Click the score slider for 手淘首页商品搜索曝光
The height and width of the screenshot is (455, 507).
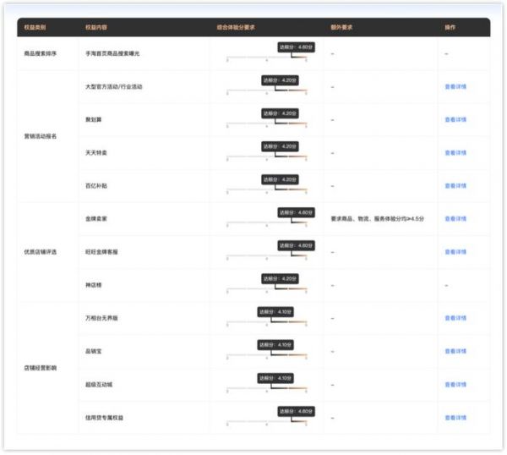tap(266, 58)
